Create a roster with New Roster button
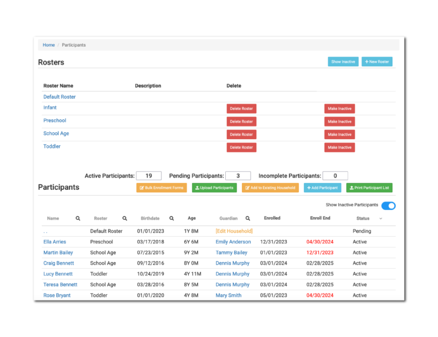 (x=376, y=62)
